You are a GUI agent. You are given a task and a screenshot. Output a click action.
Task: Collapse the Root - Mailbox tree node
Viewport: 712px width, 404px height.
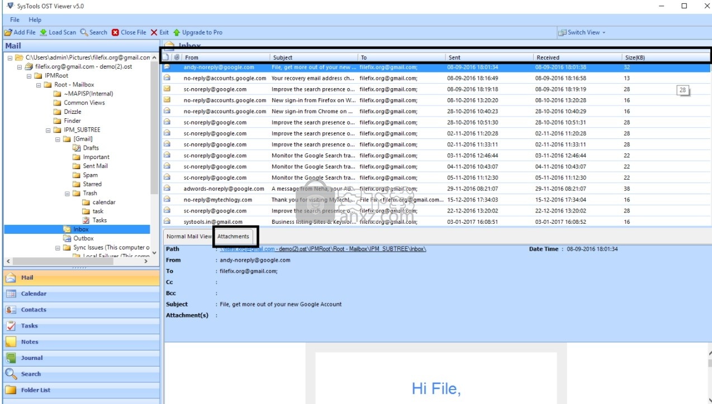pyautogui.click(x=39, y=85)
